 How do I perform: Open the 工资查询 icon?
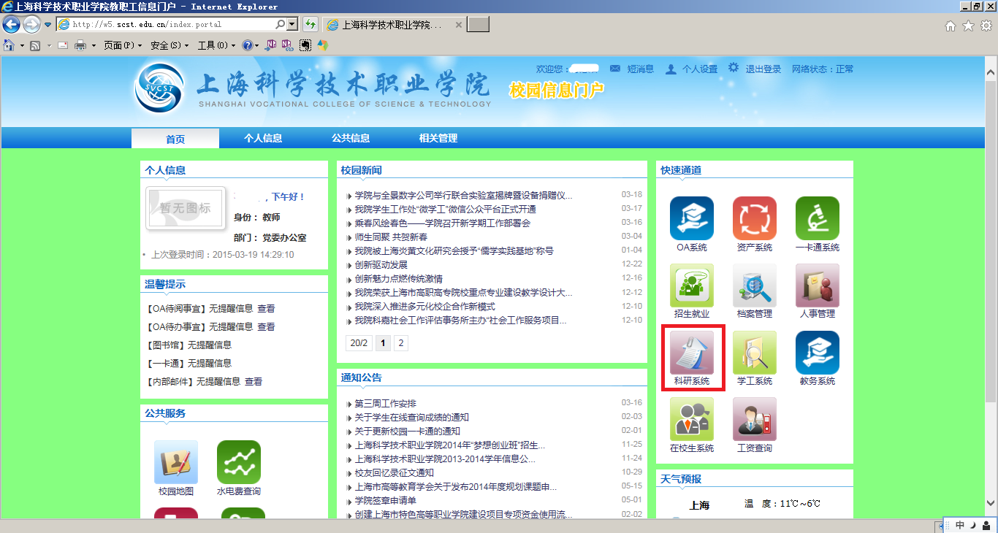tap(754, 420)
